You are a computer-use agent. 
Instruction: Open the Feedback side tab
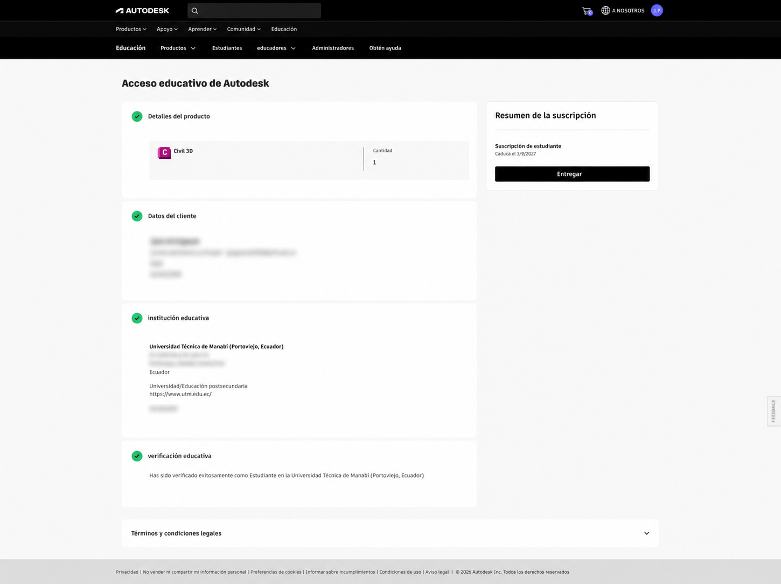[x=774, y=411]
